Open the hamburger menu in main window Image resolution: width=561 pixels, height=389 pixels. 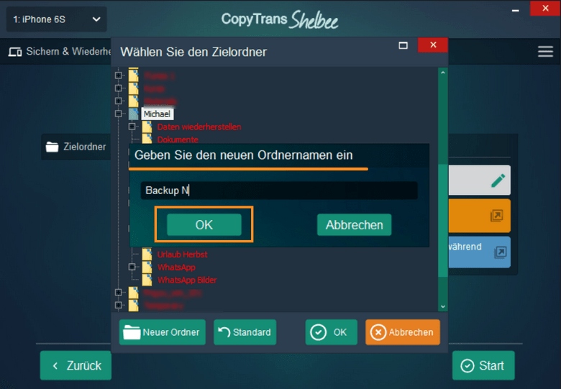[x=545, y=52]
